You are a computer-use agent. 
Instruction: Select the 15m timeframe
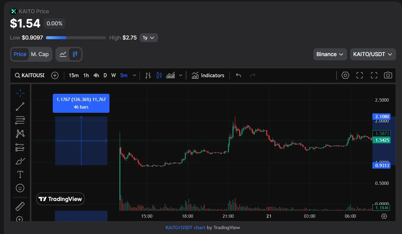tap(74, 75)
